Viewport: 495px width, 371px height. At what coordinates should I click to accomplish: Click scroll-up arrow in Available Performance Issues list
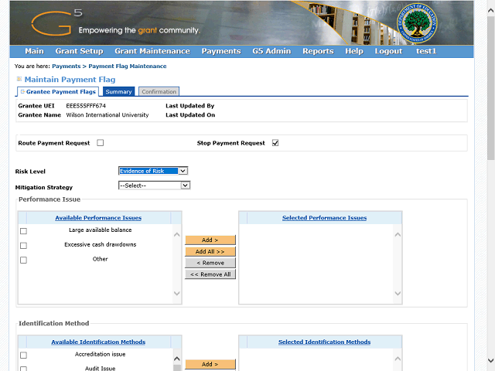176,235
